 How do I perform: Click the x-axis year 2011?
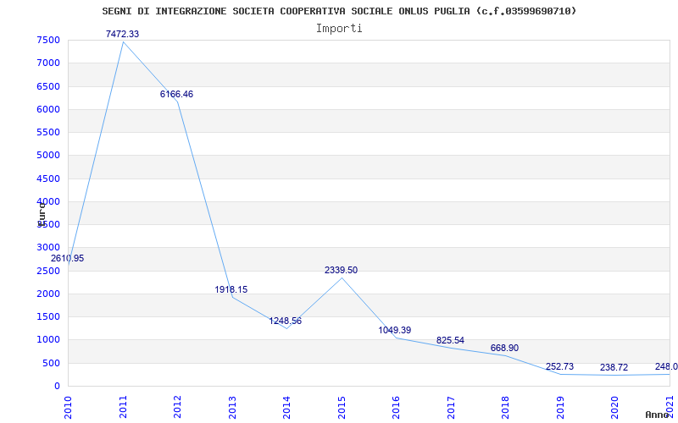coord(123,407)
